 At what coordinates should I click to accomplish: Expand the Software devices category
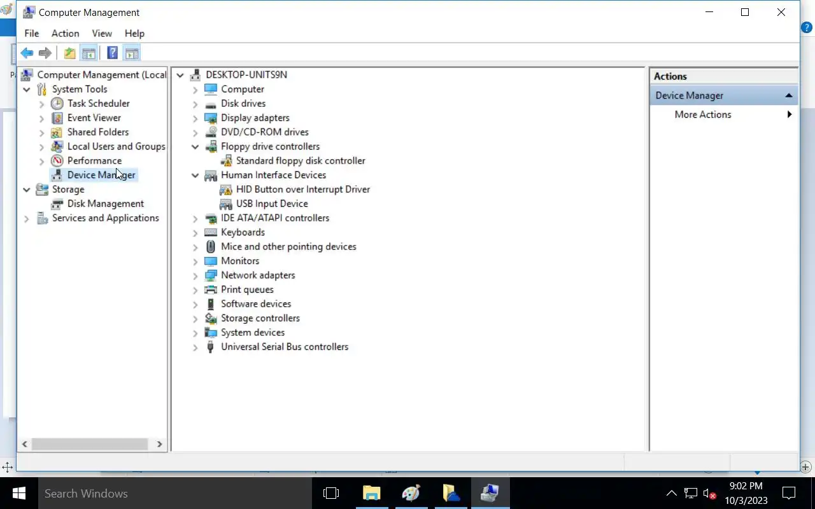[x=195, y=304]
